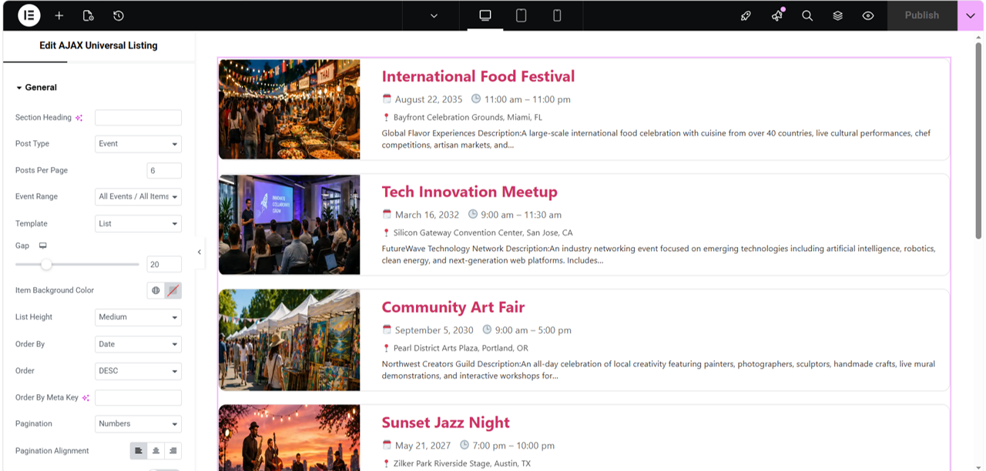
Task: Collapse the General section
Action: [37, 88]
